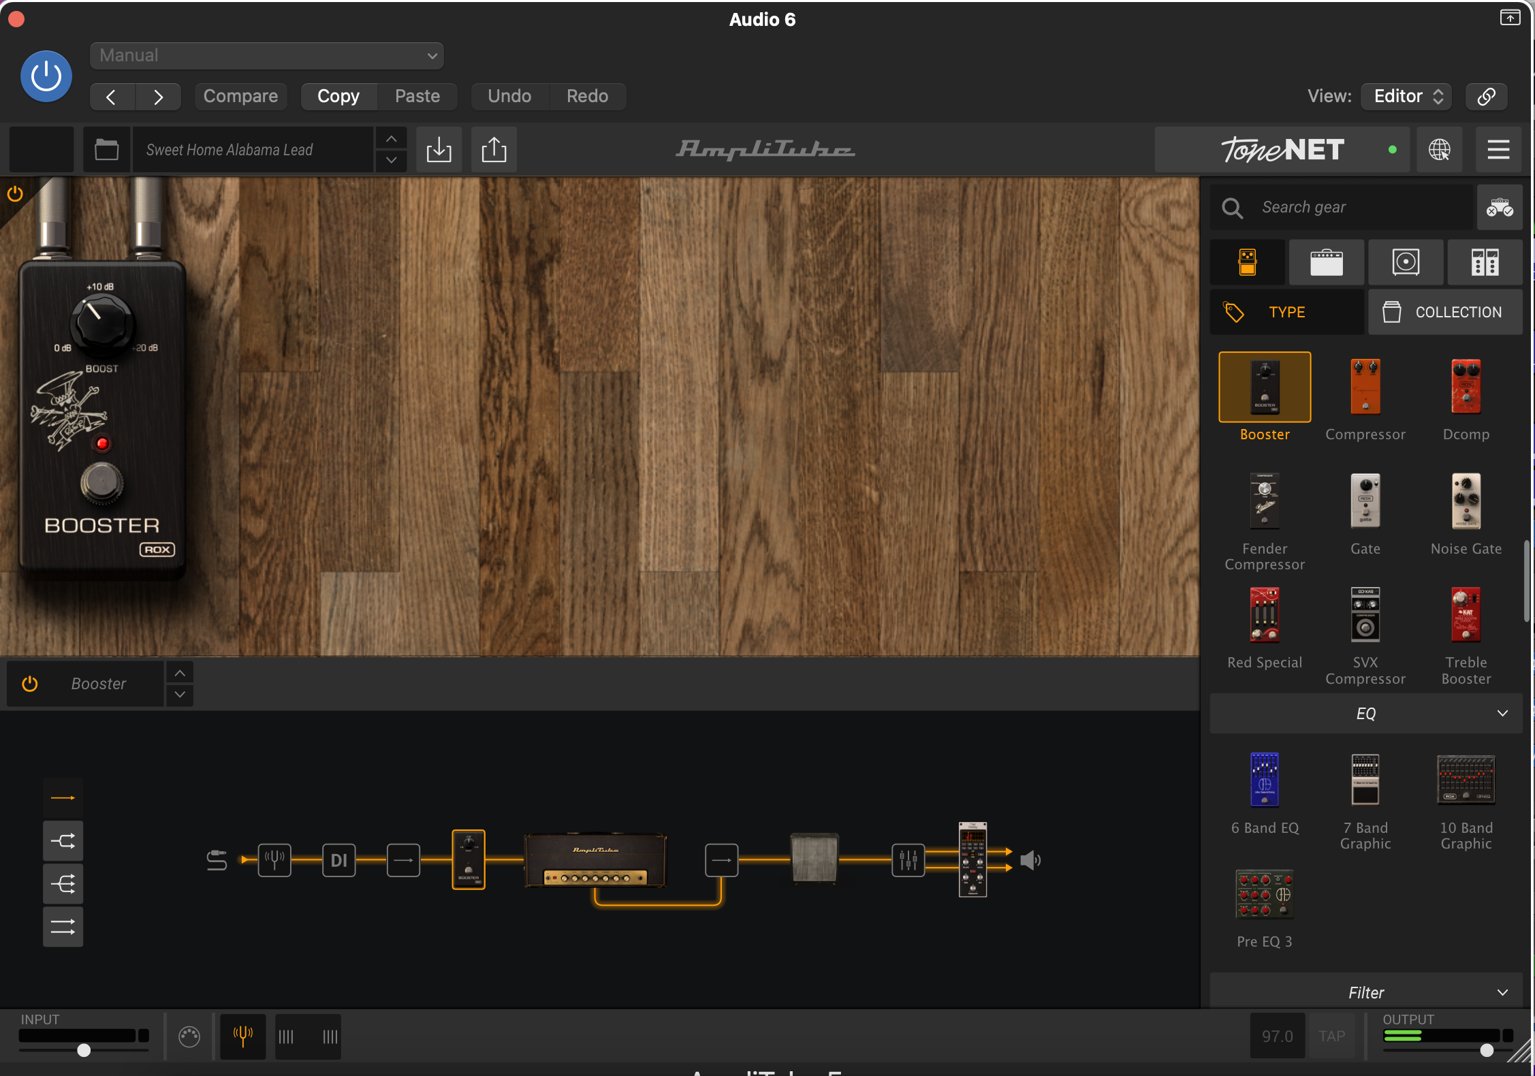Click the link chain icon

(1486, 97)
